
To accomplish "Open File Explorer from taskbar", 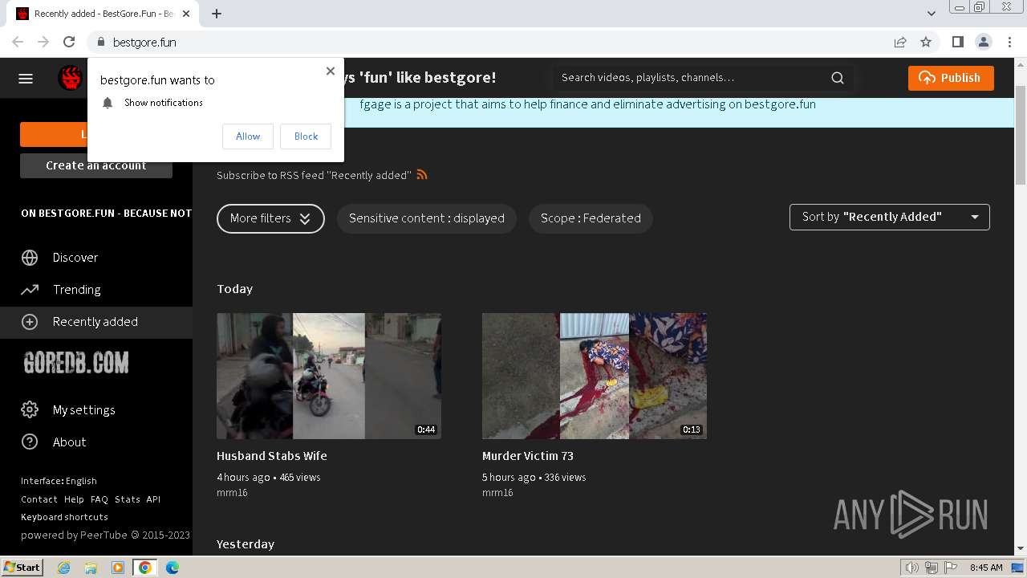I will coord(91,568).
